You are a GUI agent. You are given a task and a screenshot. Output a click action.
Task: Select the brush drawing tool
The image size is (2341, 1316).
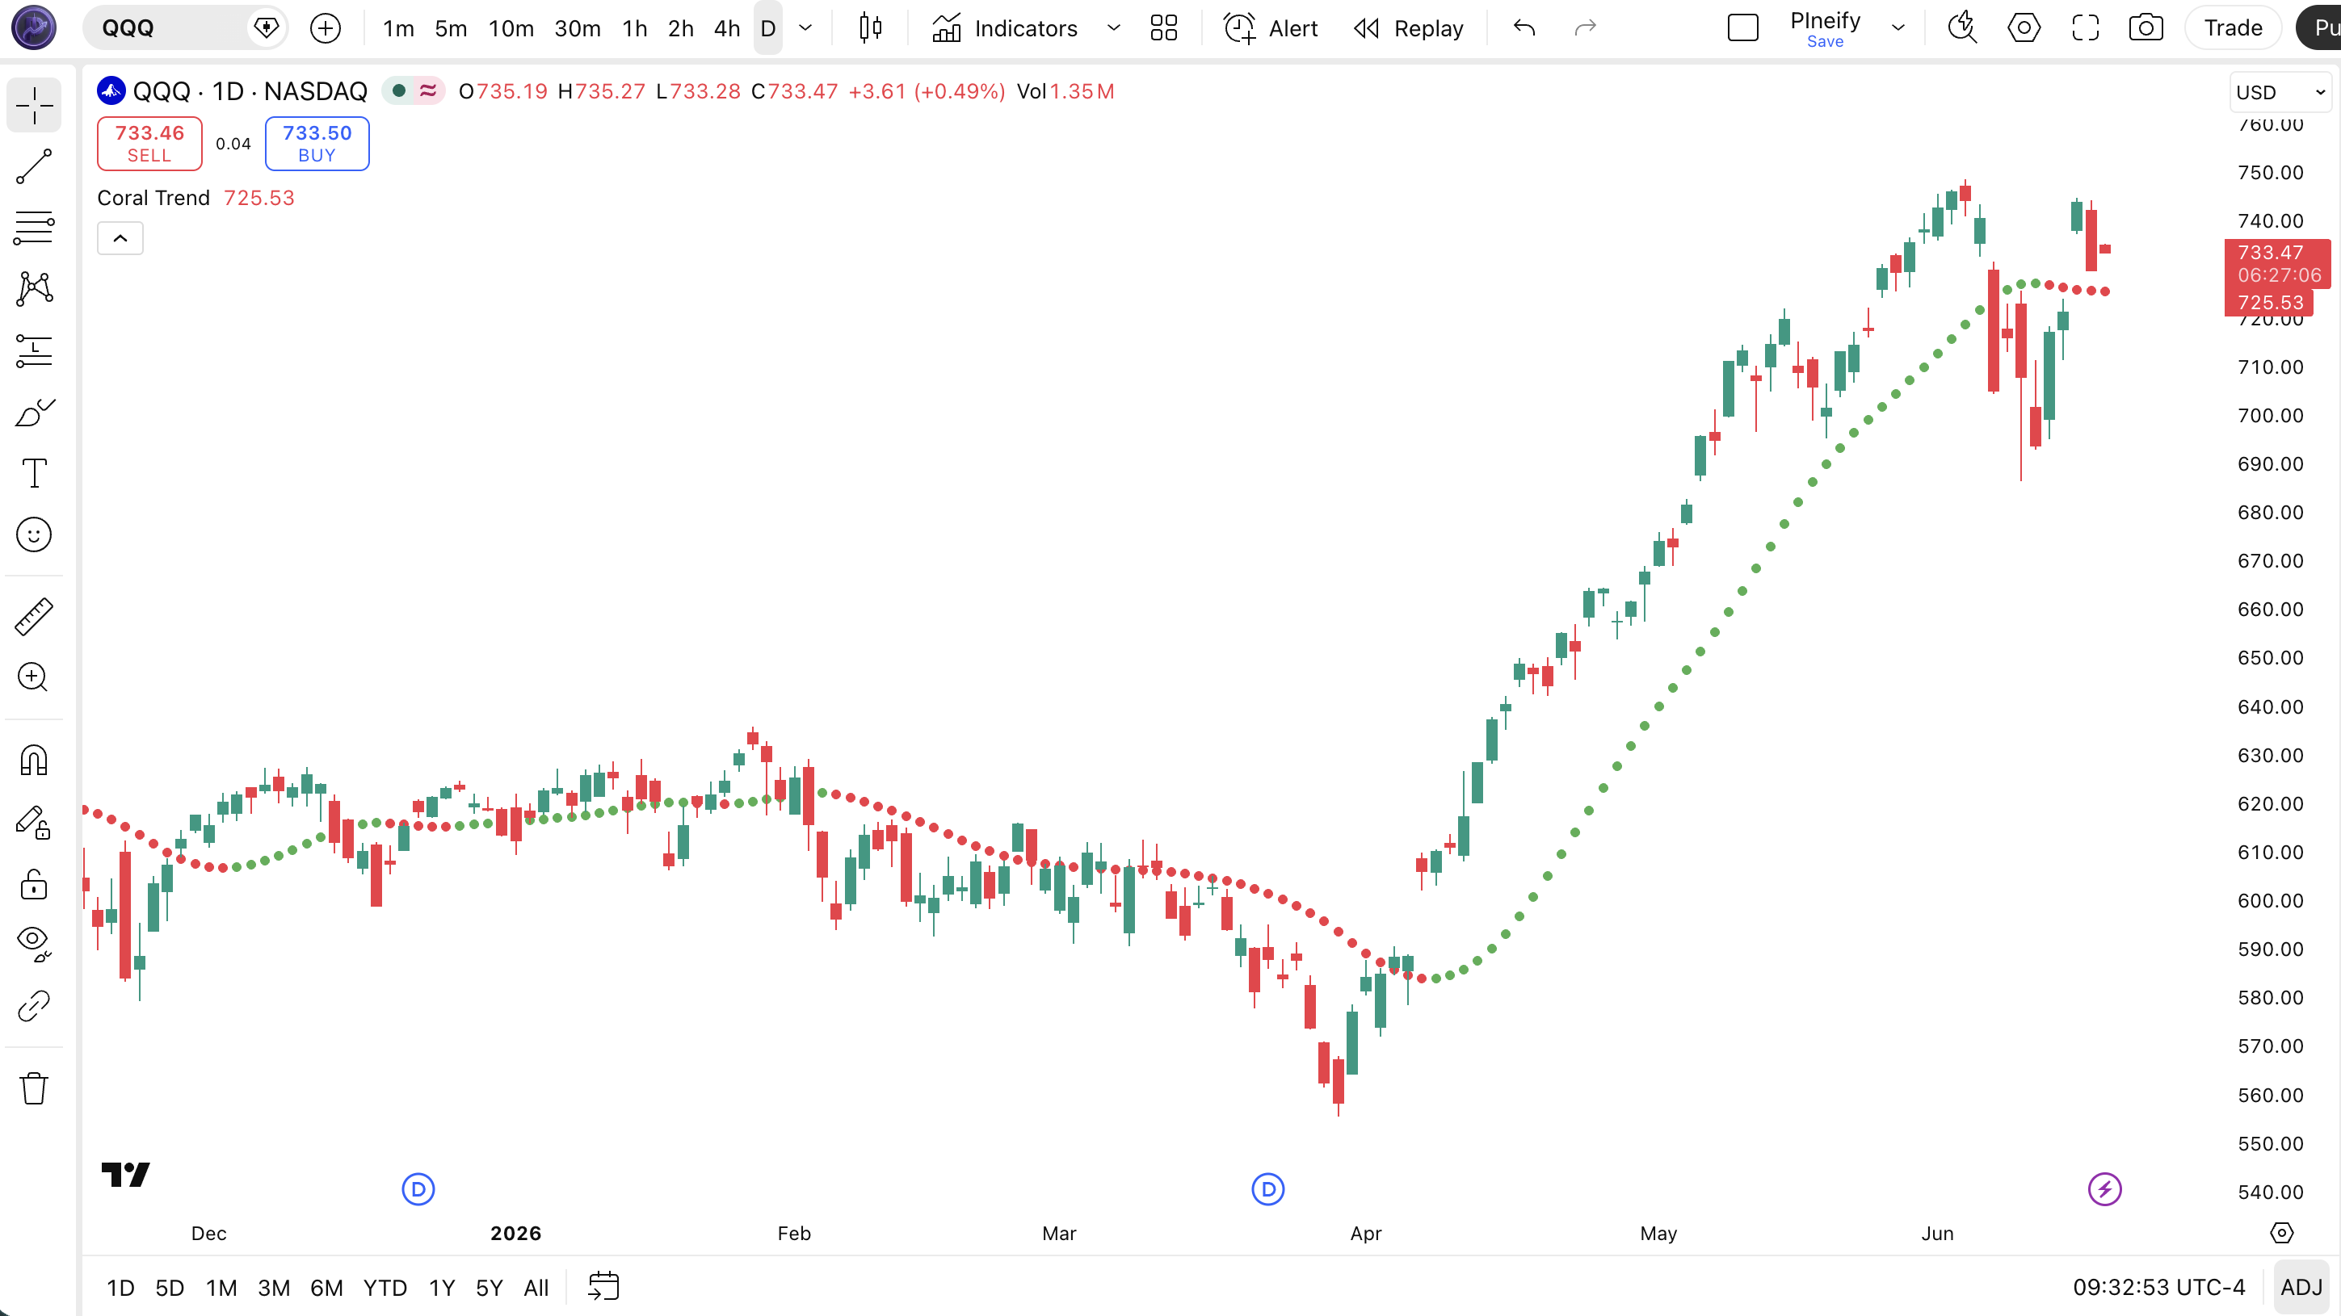point(34,413)
